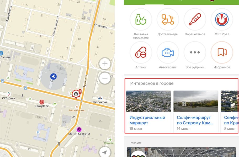This screenshot has width=239, height=157.
Task: Open the МРТ Урал logo icon
Action: [x=222, y=19]
